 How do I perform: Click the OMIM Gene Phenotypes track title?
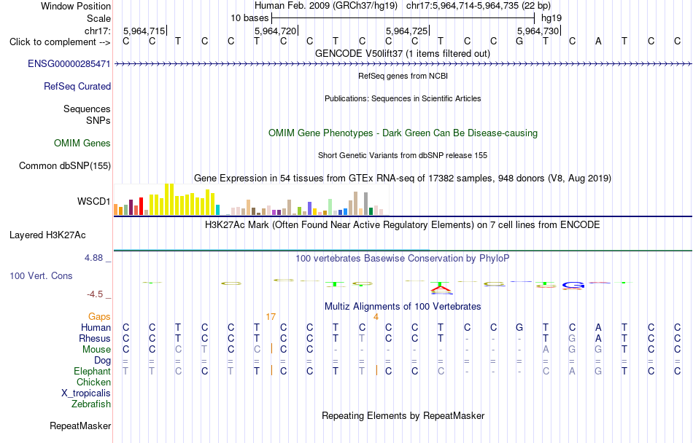(x=403, y=133)
